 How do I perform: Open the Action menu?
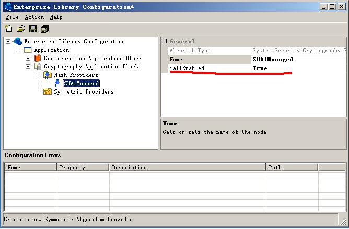[x=34, y=17]
